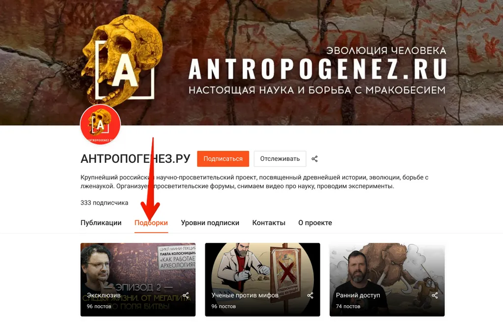Click the Отслеживать follow button
The height and width of the screenshot is (322, 503).
pos(279,159)
